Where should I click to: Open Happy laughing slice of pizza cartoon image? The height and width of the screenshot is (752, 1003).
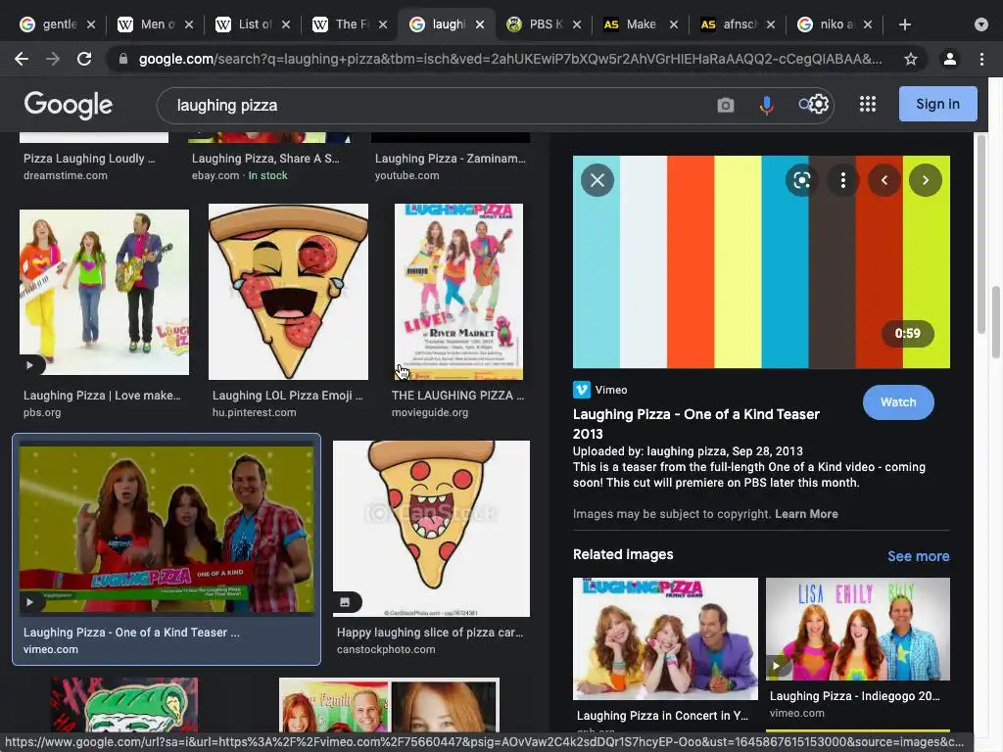431,528
